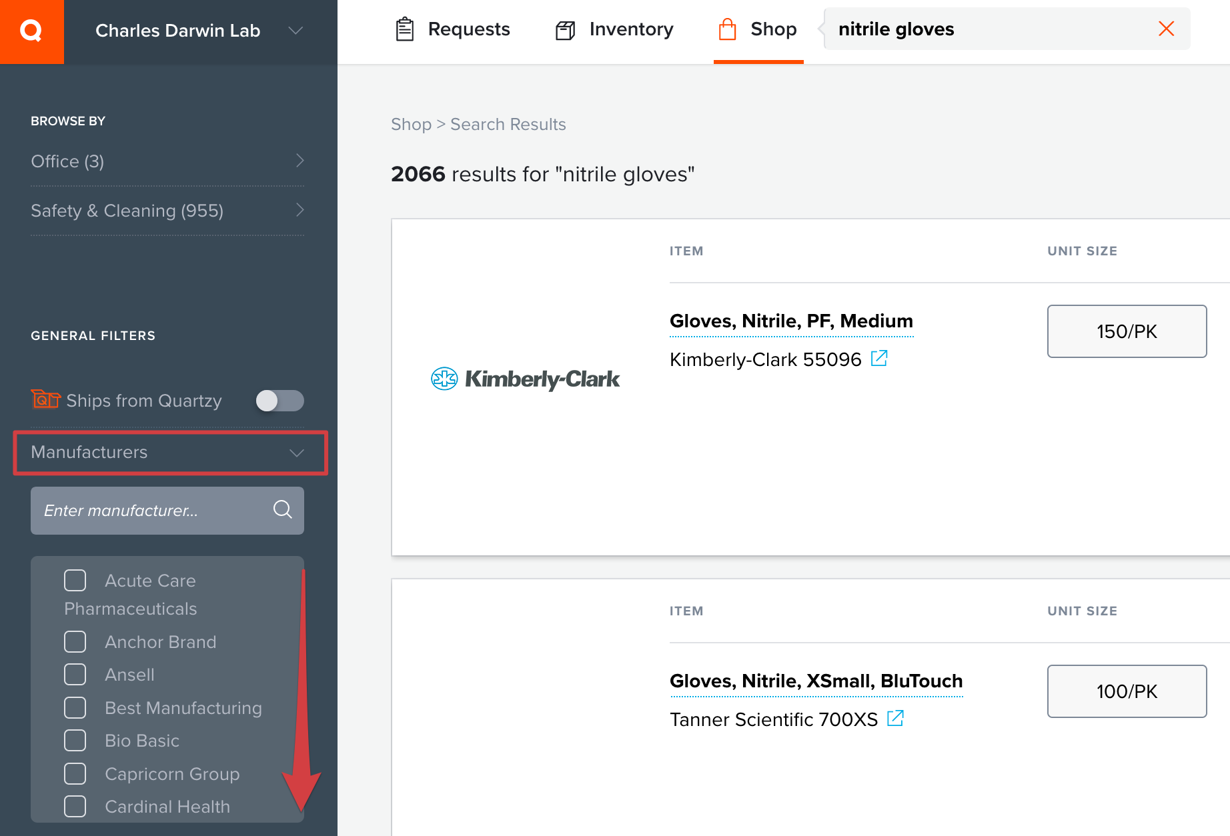Open Kimberly-Clark 55096 external link icon
This screenshot has width=1230, height=836.
pyautogui.click(x=879, y=359)
